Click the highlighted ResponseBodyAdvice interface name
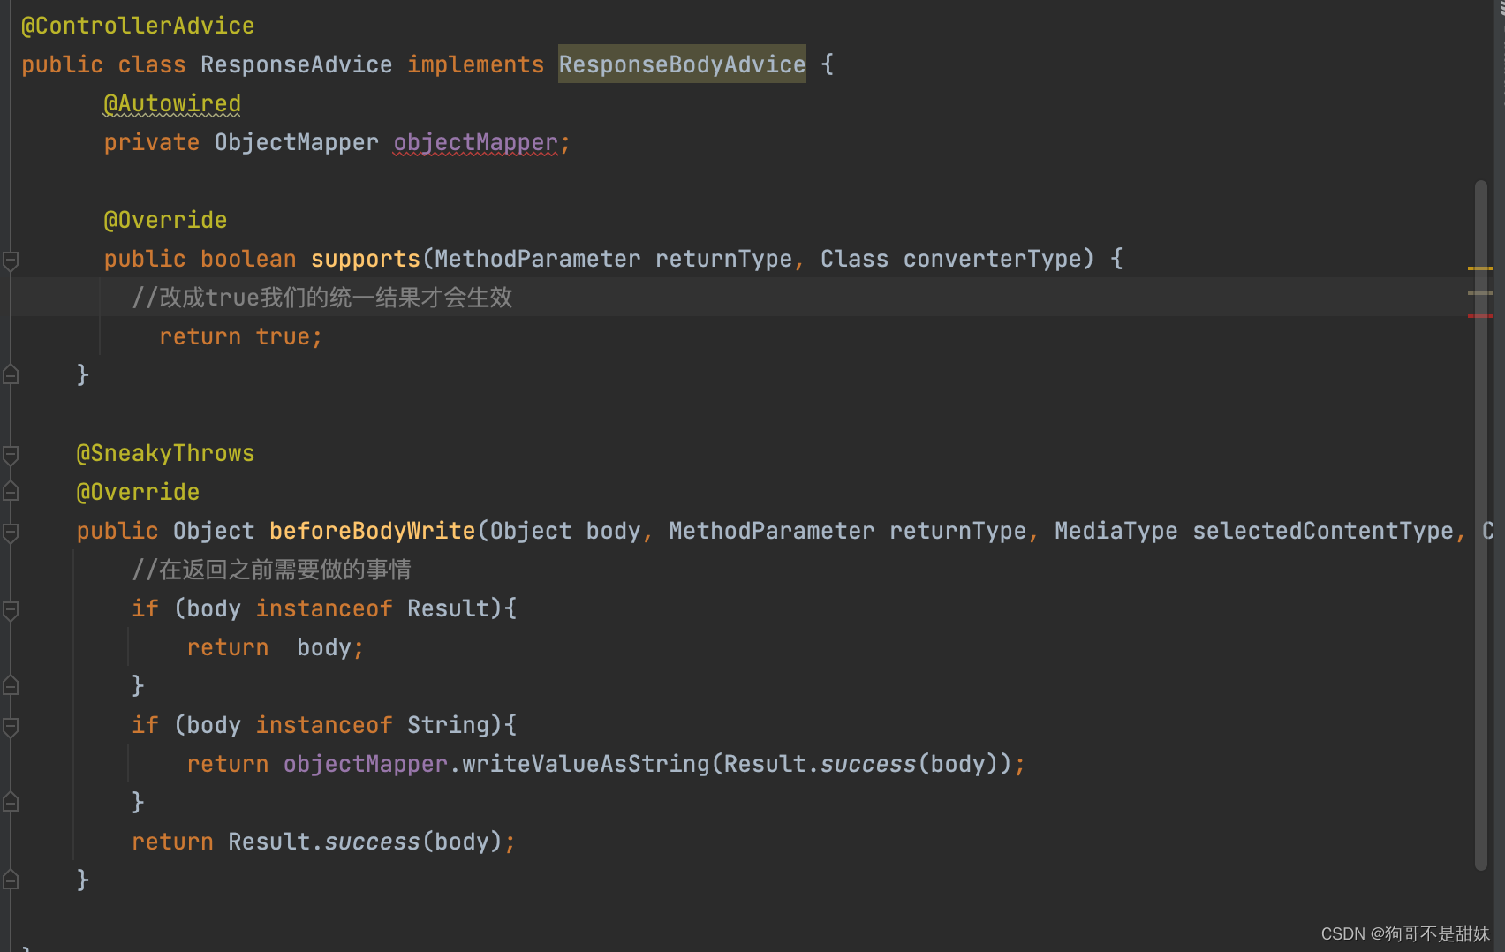This screenshot has height=952, width=1505. click(682, 64)
